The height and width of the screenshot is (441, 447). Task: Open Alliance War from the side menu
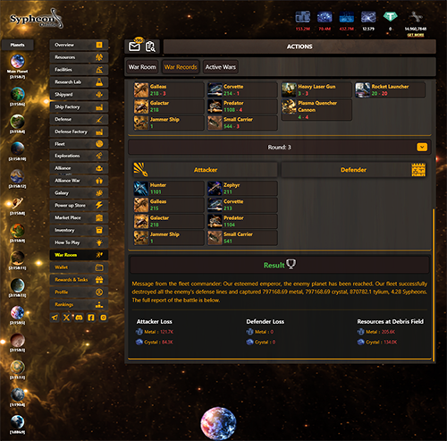(x=79, y=181)
